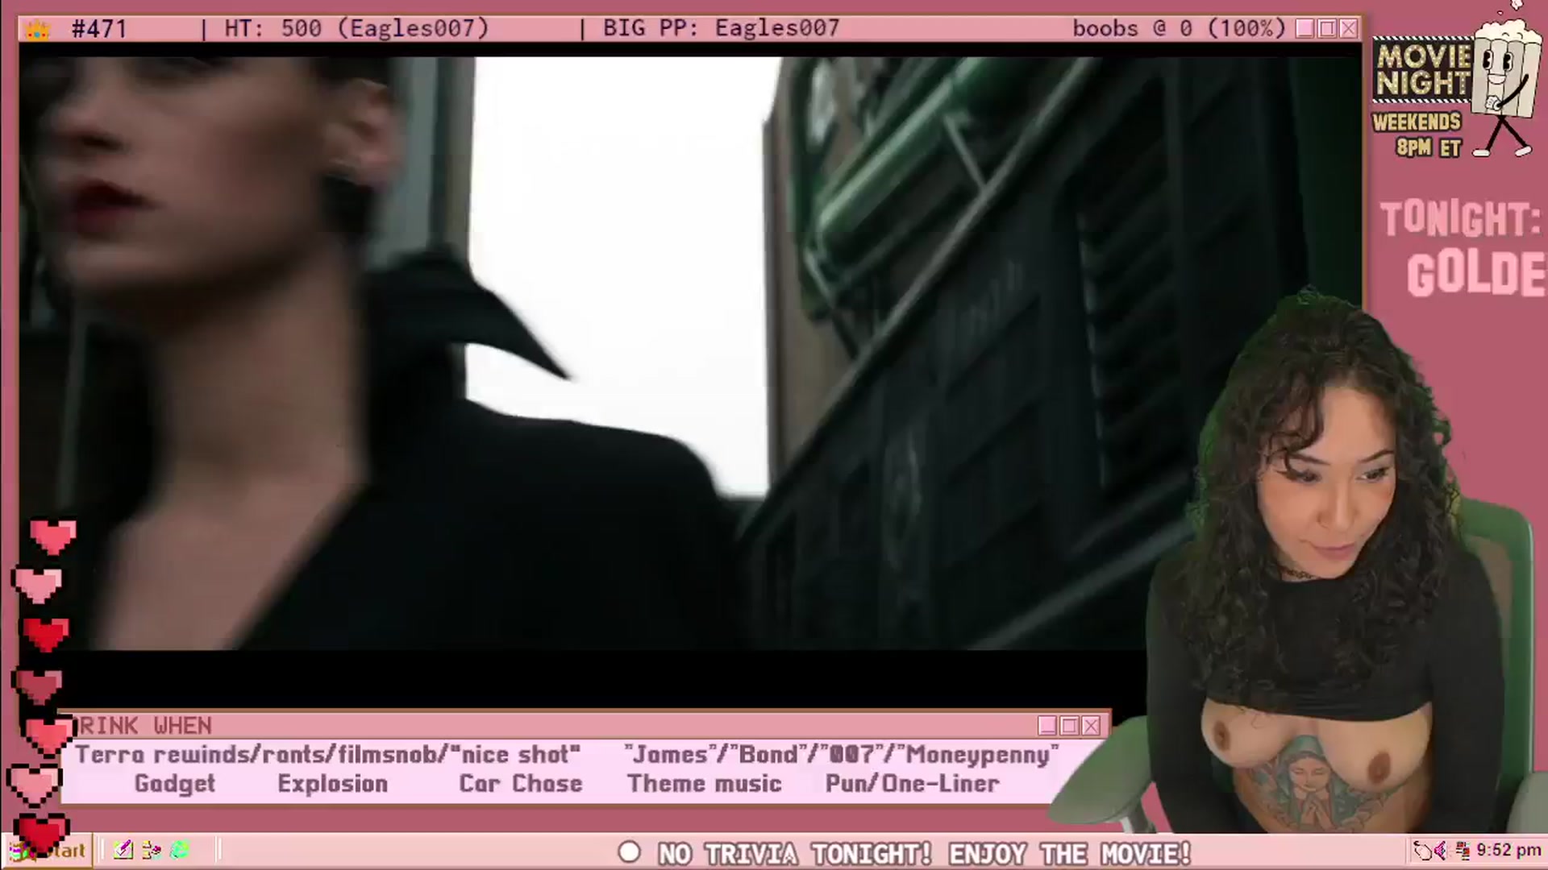This screenshot has height=870, width=1548.
Task: Click the crown icon beside #471
Action: (37, 30)
